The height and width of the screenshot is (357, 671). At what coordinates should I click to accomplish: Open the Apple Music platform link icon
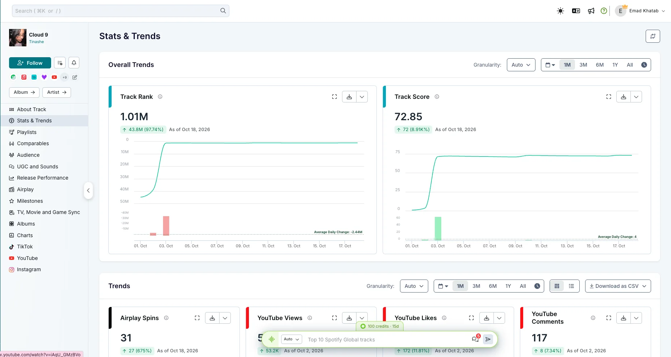point(24,77)
